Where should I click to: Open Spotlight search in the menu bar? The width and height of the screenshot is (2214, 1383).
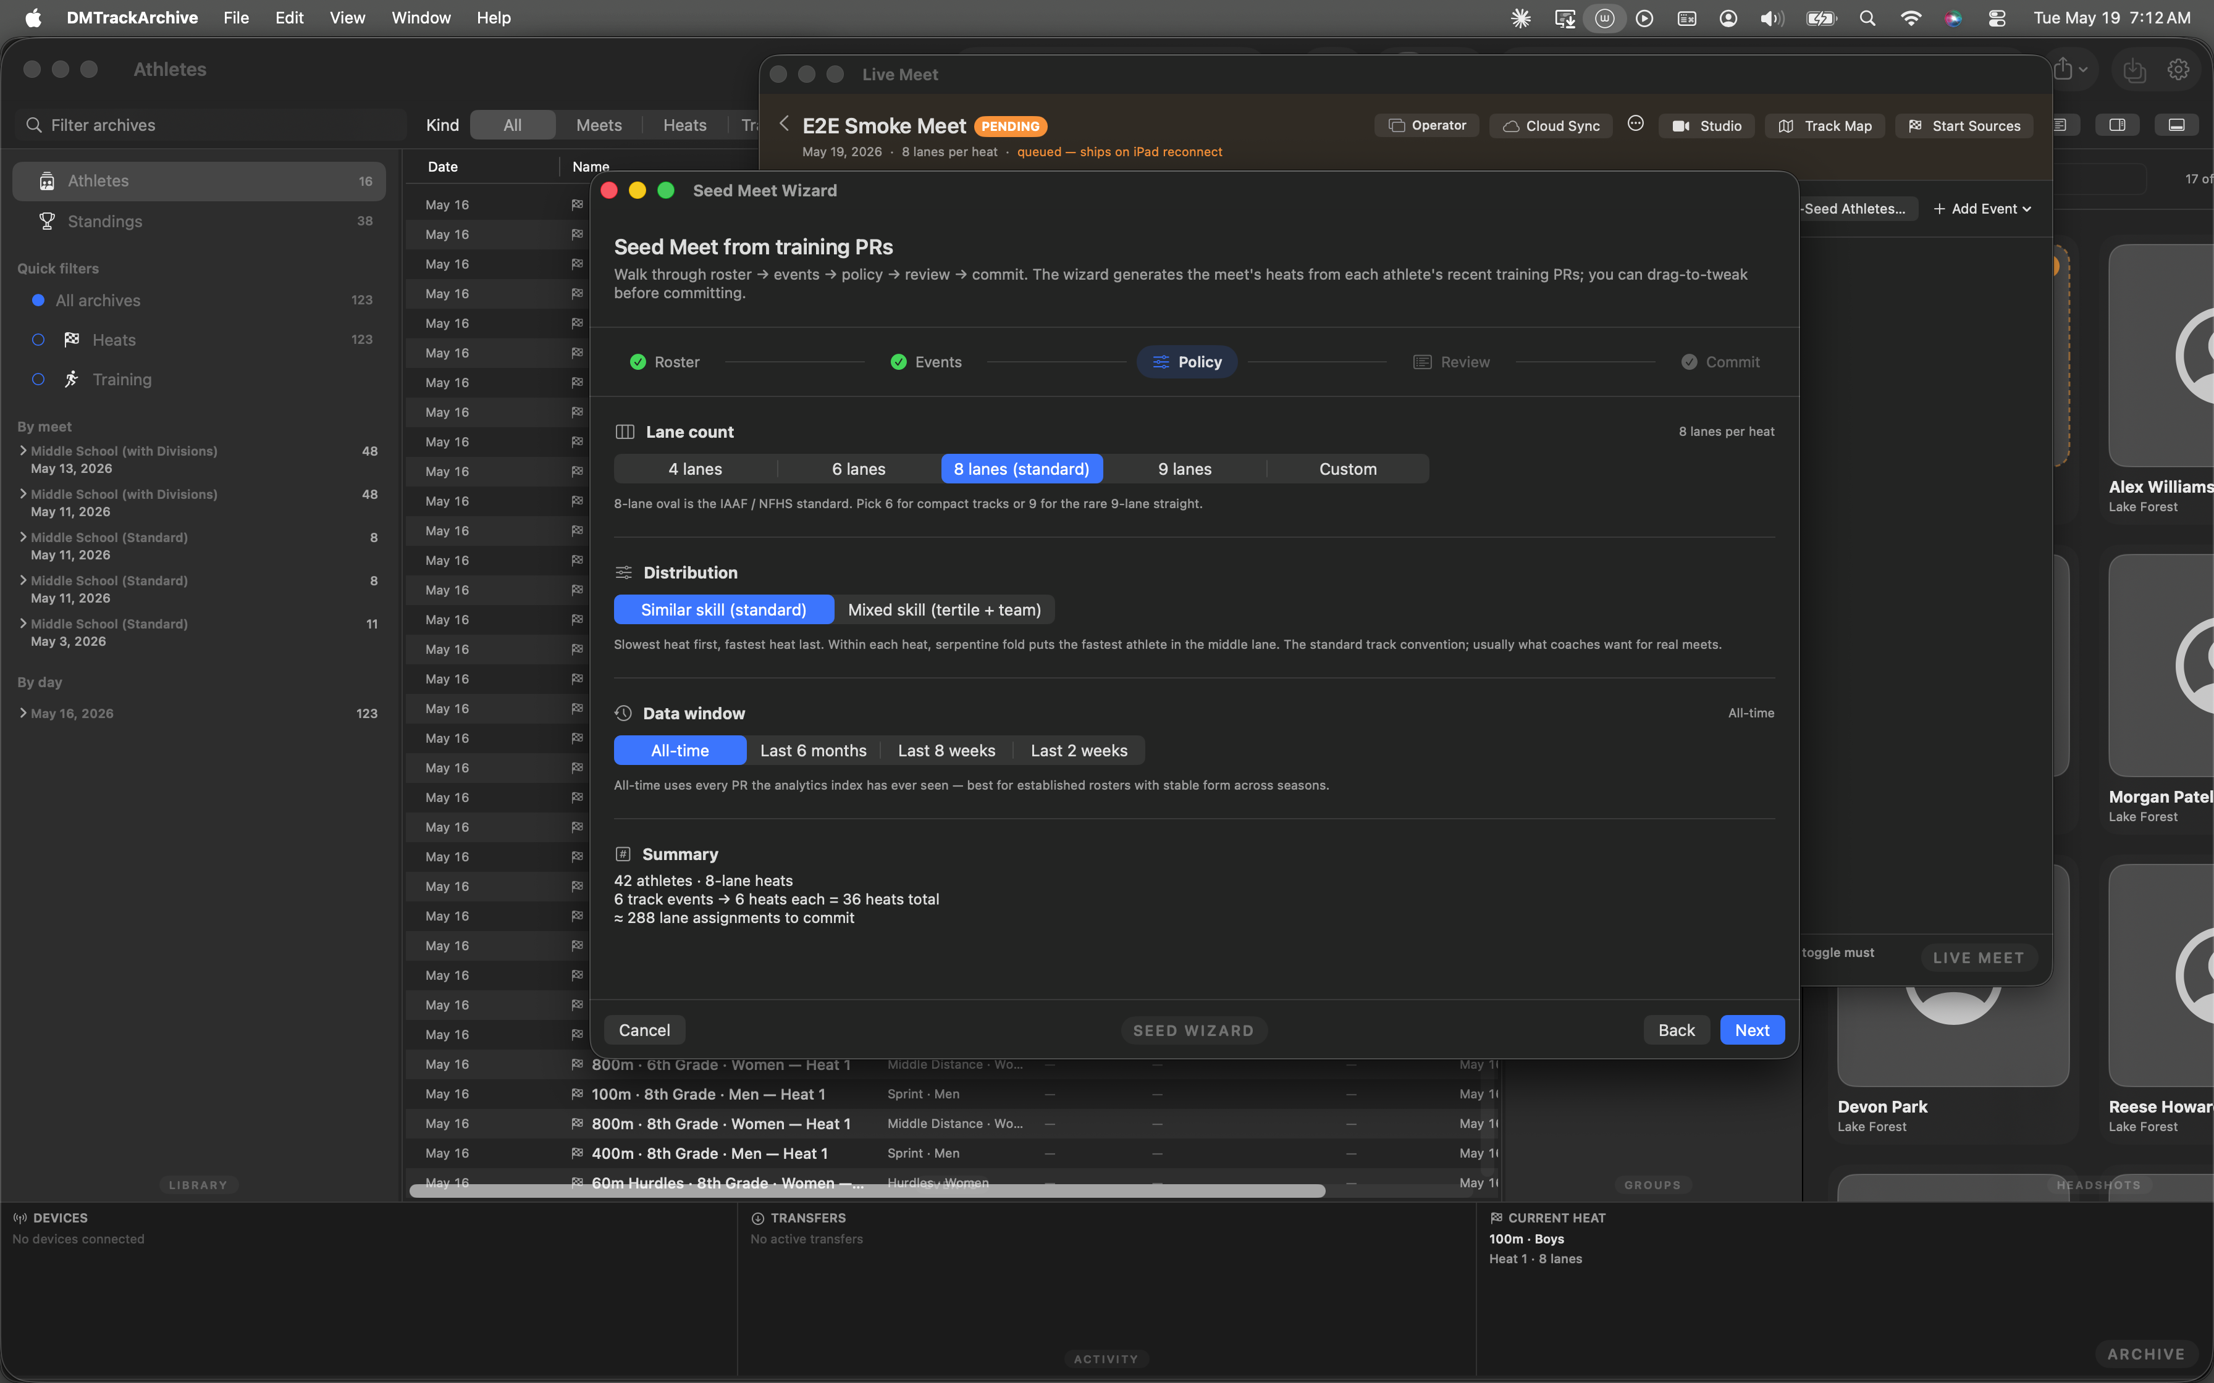[1867, 19]
